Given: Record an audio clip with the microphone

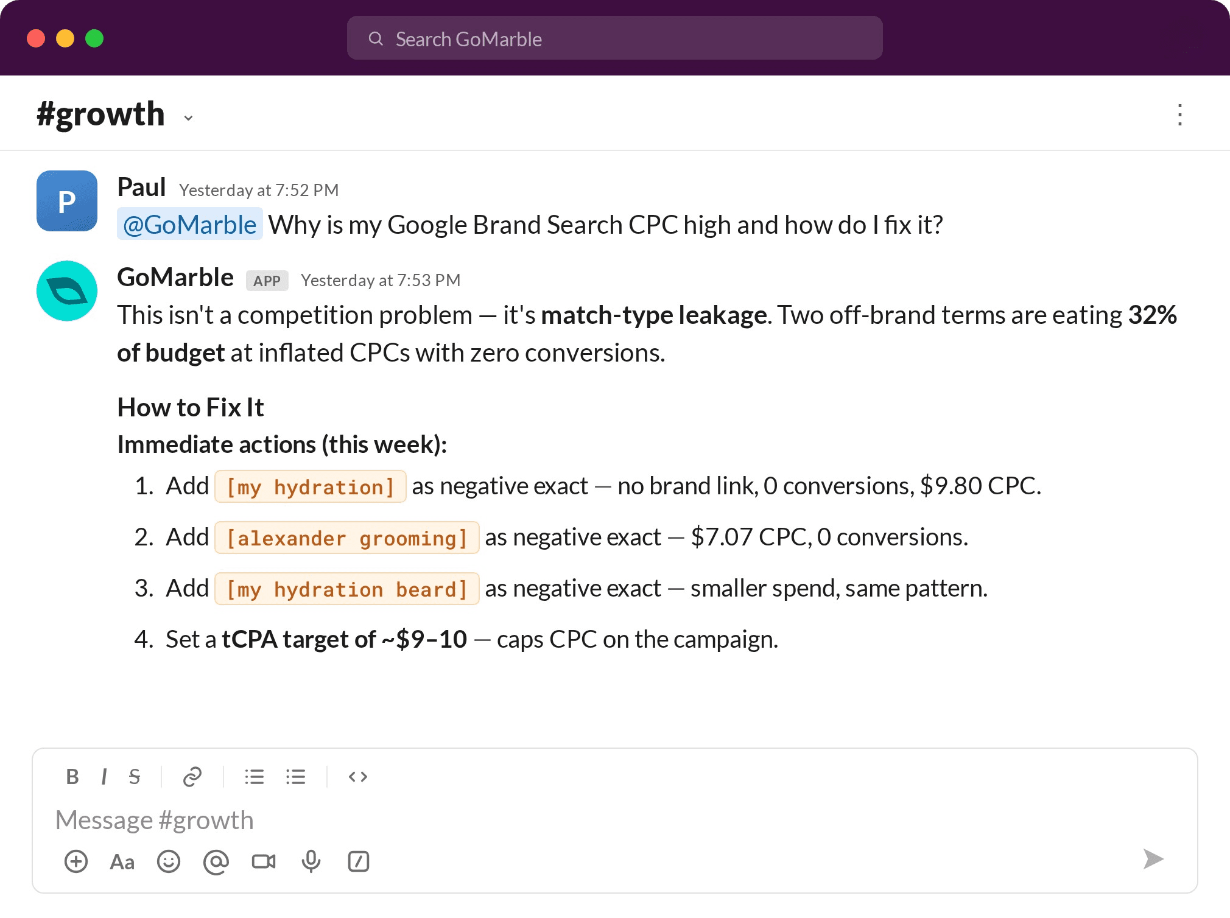Looking at the screenshot, I should click(311, 861).
